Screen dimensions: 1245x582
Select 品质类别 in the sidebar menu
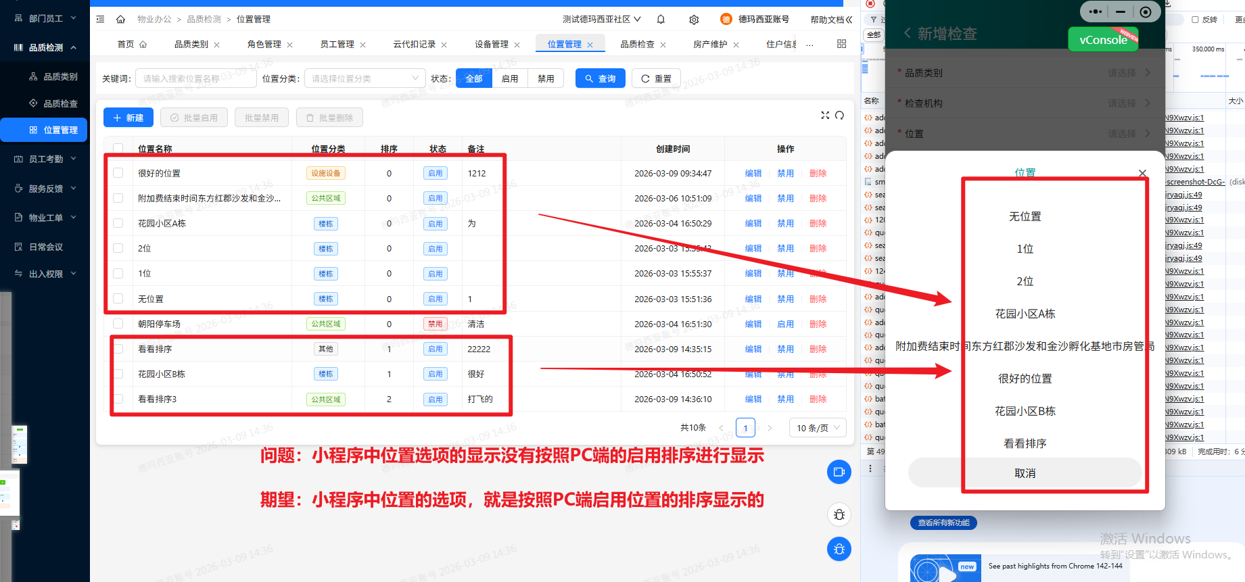tap(60, 77)
